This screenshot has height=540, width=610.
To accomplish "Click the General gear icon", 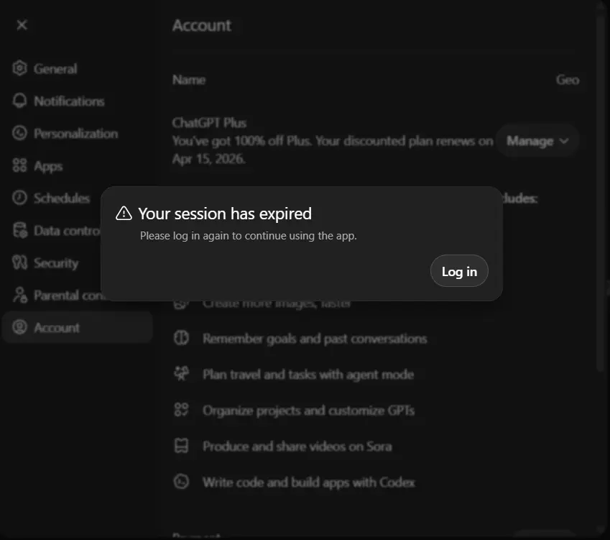I will tap(19, 68).
